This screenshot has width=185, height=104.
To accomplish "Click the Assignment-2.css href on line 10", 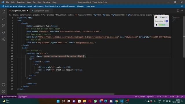I will click(x=85, y=42).
